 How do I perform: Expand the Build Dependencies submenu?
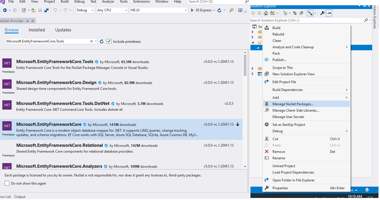pos(347,90)
